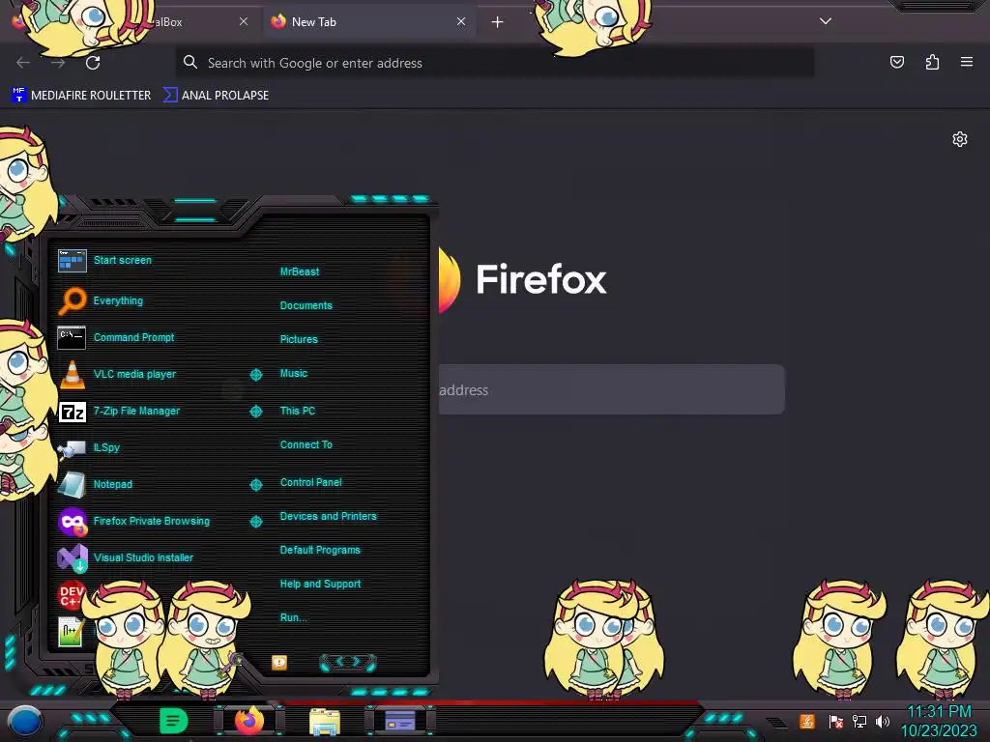Image resolution: width=990 pixels, height=742 pixels.
Task: Open Help and Support
Action: pos(320,585)
